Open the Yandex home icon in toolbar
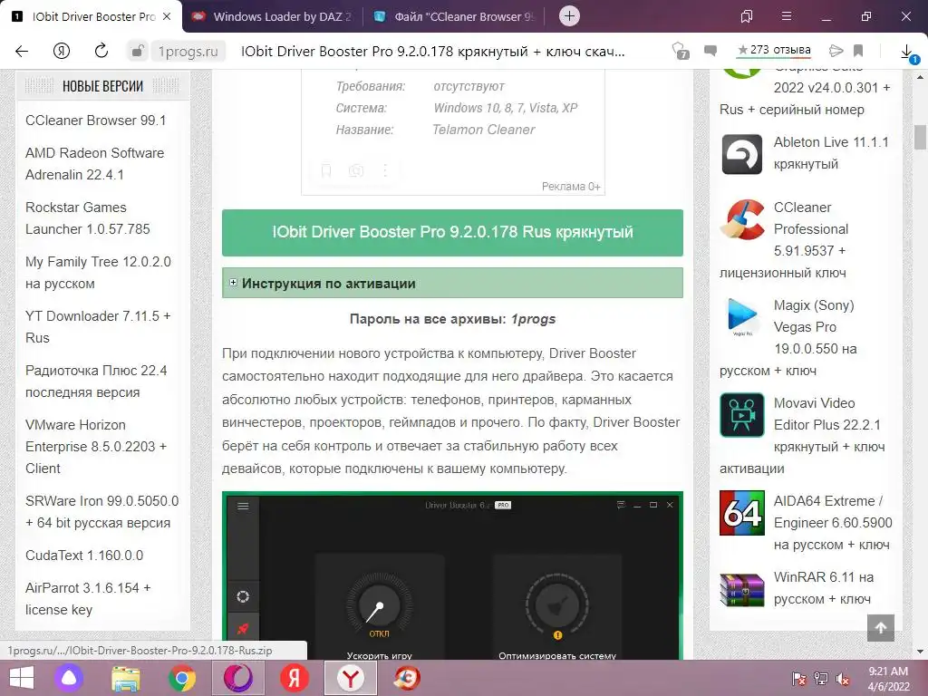Viewport: 928px width, 696px height. [61, 52]
